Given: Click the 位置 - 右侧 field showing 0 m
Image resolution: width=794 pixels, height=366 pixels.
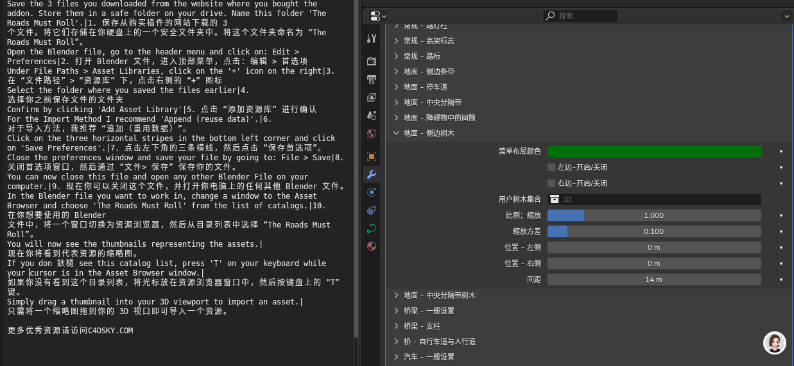Looking at the screenshot, I should point(654,263).
